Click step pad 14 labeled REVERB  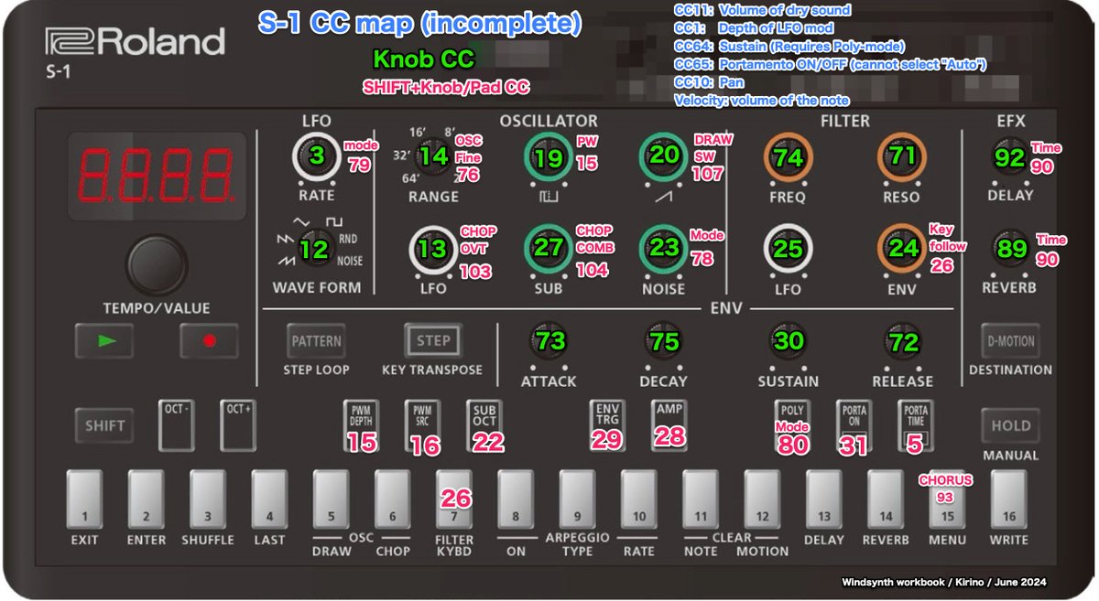click(885, 498)
